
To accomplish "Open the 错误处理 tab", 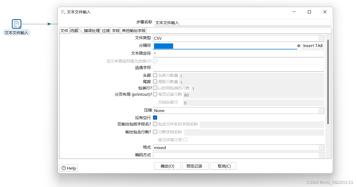I will (91, 31).
